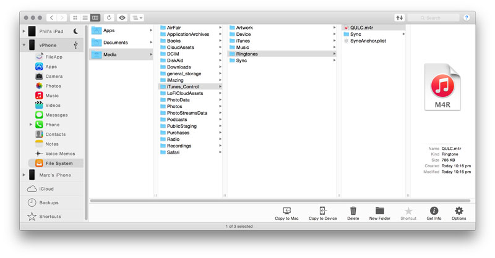Open the Options gear

click(458, 214)
